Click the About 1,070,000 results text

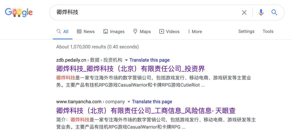97,47
